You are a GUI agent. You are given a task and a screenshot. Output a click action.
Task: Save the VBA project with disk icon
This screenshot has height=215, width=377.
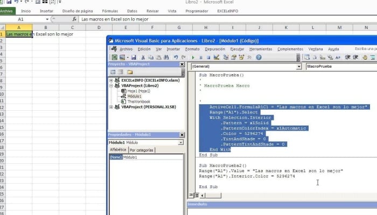pos(134,58)
